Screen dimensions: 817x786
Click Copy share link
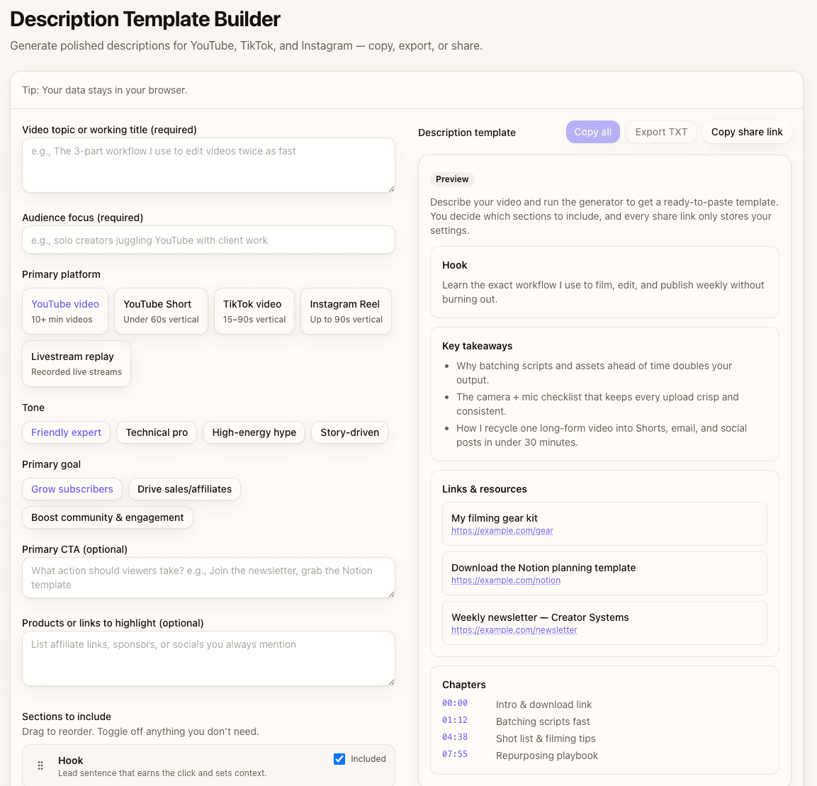click(x=746, y=132)
